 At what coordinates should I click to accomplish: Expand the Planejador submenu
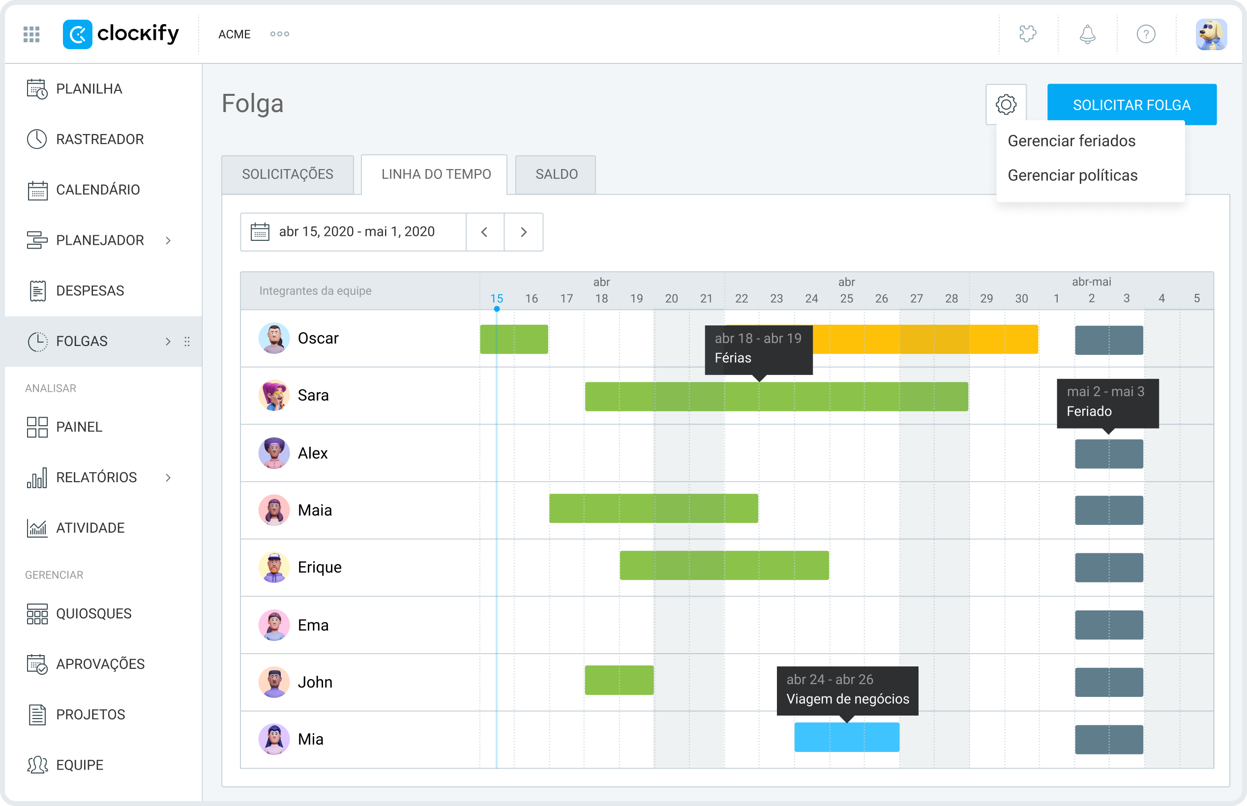(170, 240)
